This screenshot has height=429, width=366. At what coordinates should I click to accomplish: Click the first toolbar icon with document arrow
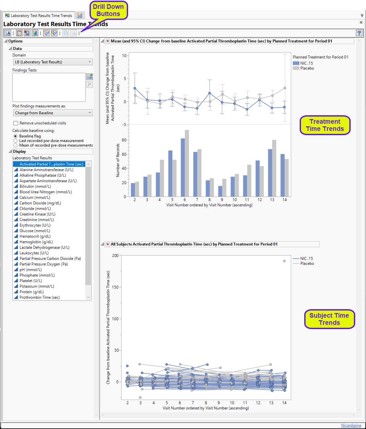[8, 33]
